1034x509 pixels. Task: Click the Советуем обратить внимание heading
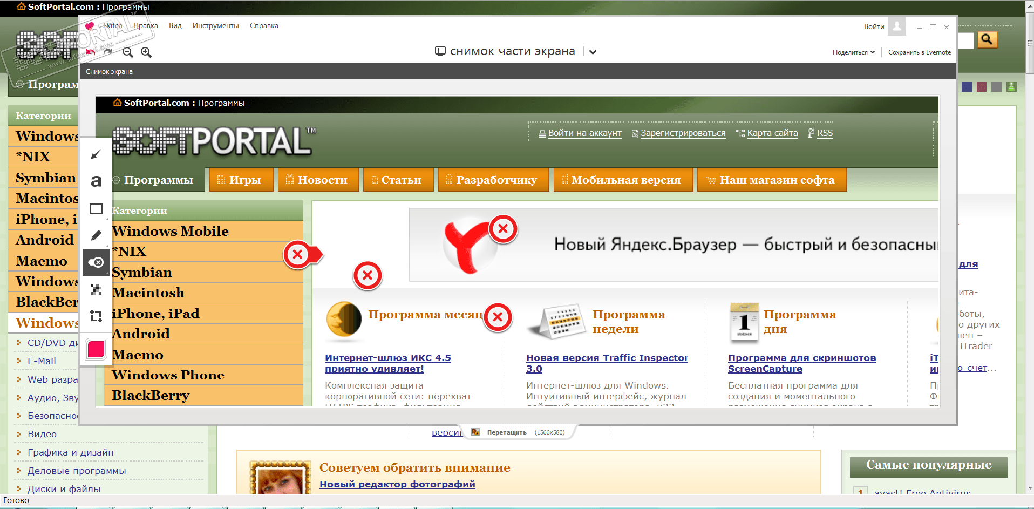414,468
